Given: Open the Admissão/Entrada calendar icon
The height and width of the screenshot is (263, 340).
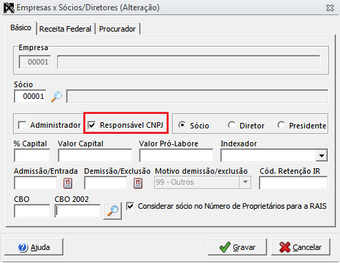Looking at the screenshot, I should coord(67,183).
